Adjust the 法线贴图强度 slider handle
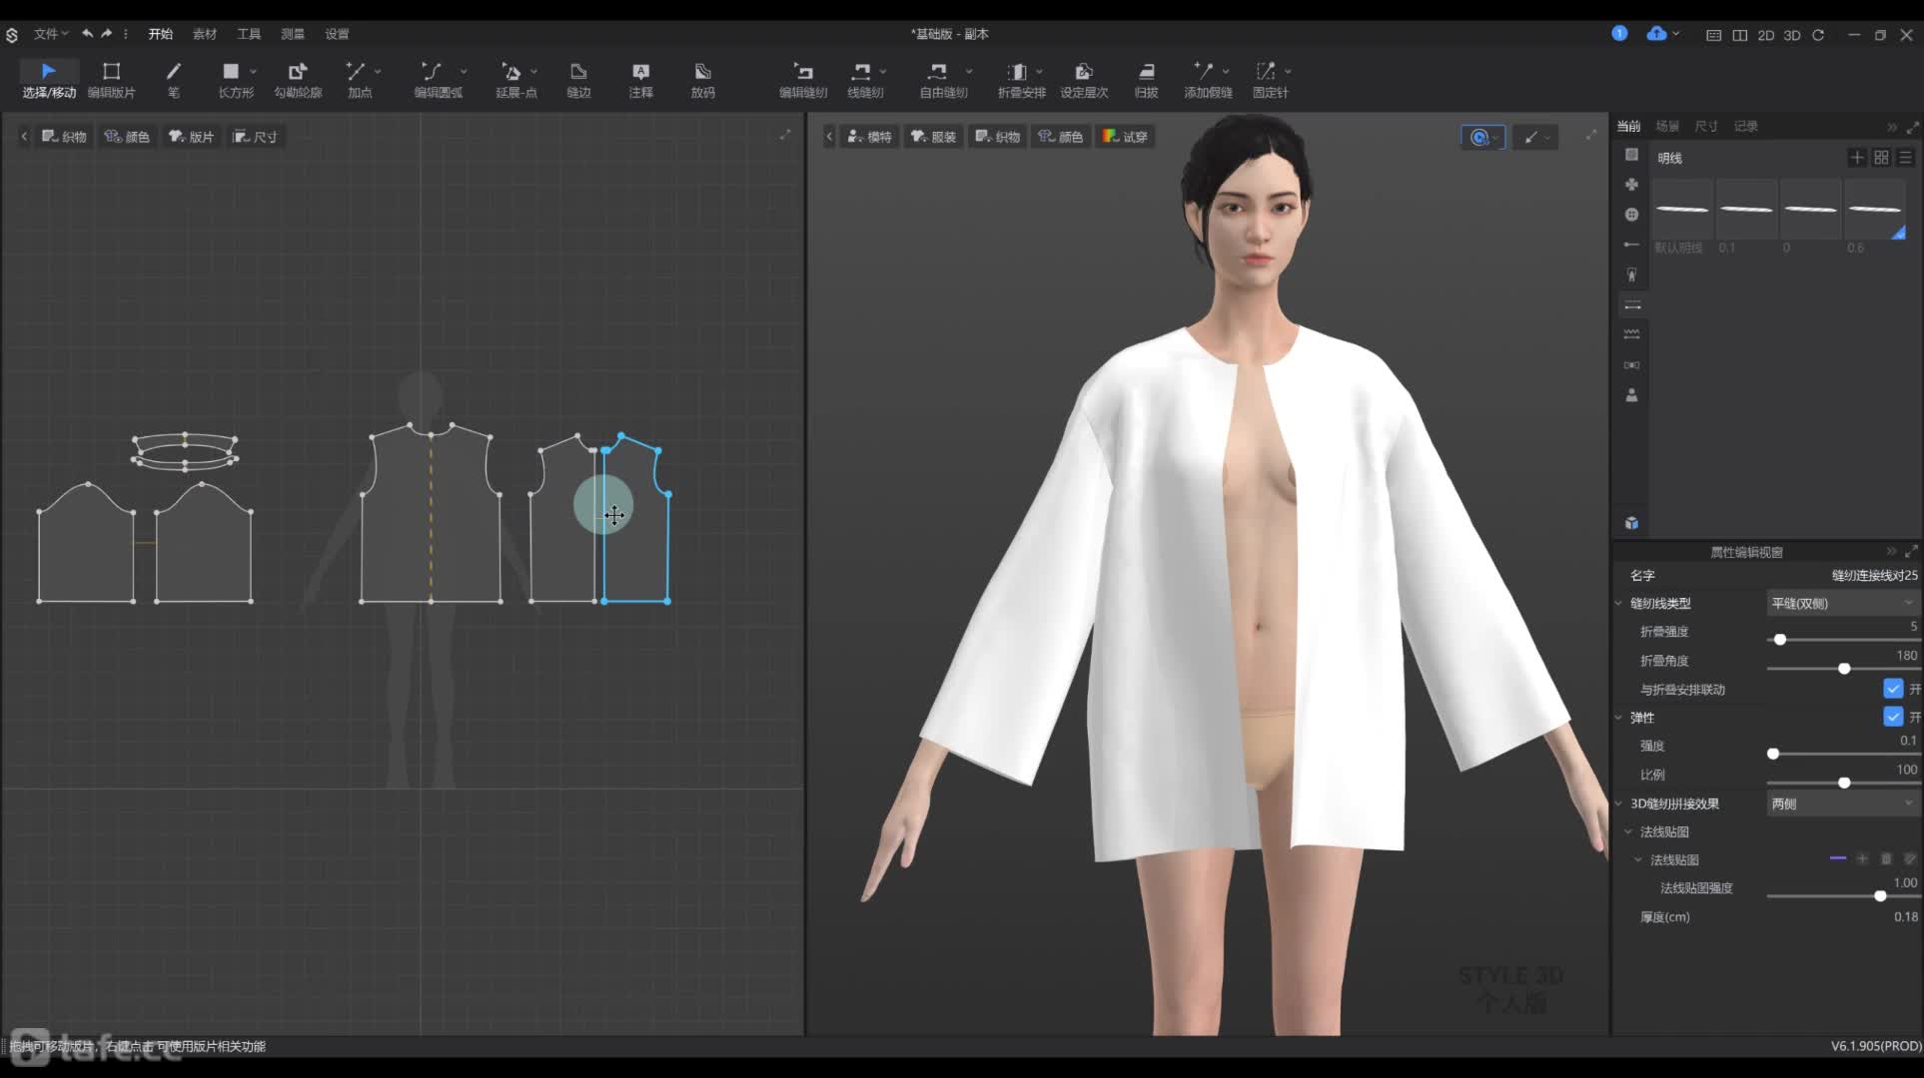Screen dimensions: 1924x1078 coord(1880,896)
